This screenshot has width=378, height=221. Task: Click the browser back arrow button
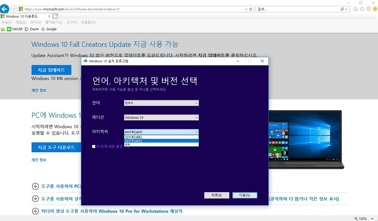point(4,9)
